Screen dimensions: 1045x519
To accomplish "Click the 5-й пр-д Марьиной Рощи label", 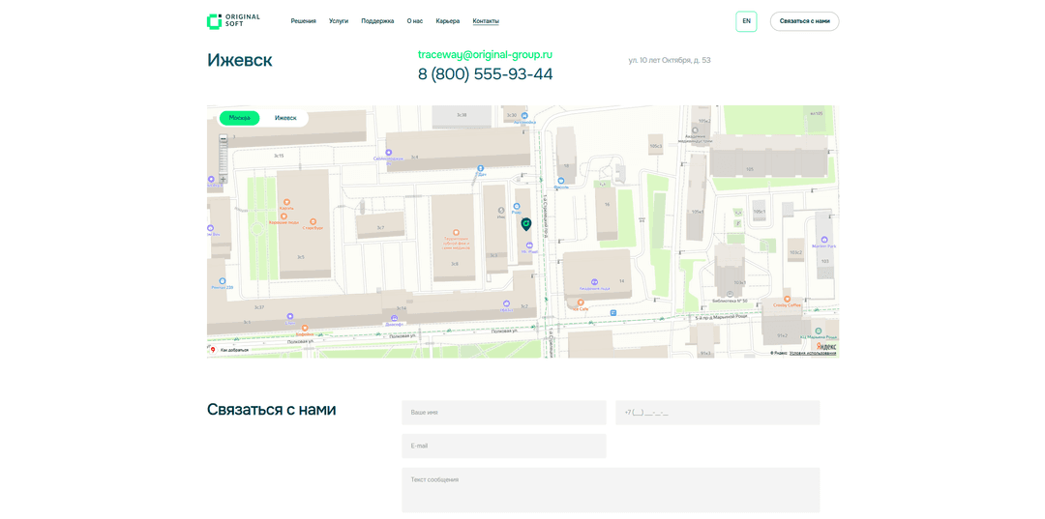I will pyautogui.click(x=722, y=318).
